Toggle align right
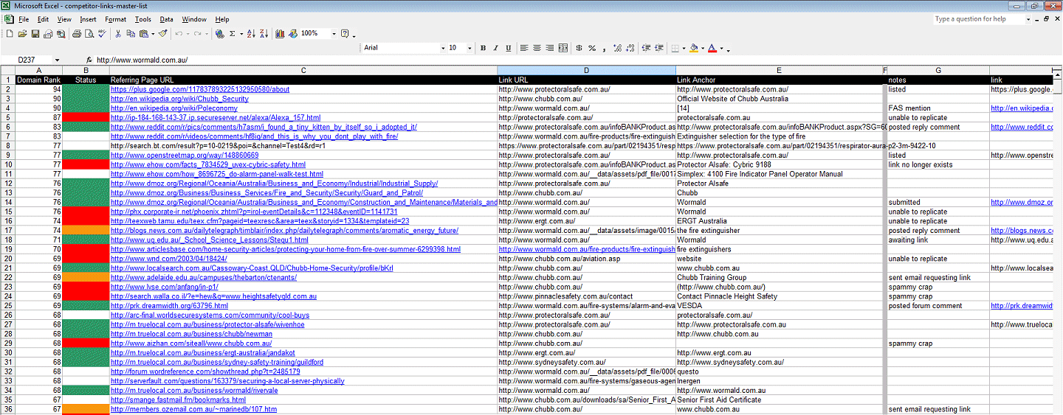Viewport: 1063px width, 415px height. (x=550, y=48)
